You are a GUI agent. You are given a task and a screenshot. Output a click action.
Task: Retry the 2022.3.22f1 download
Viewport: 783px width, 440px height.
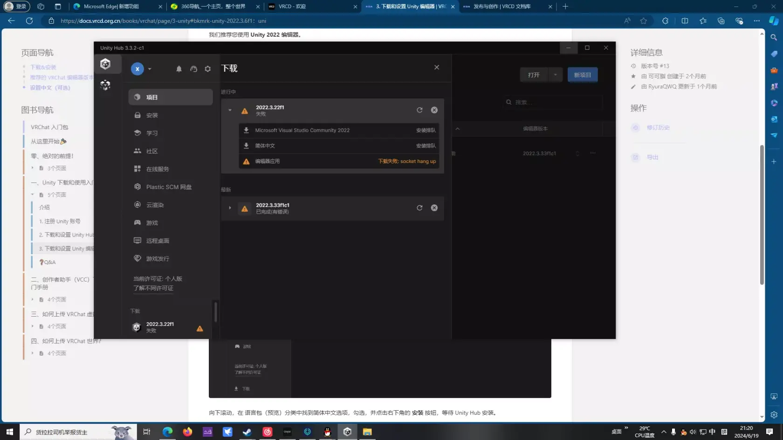coord(419,110)
